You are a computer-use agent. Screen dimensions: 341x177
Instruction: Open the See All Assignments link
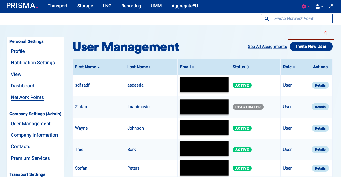[x=267, y=47]
